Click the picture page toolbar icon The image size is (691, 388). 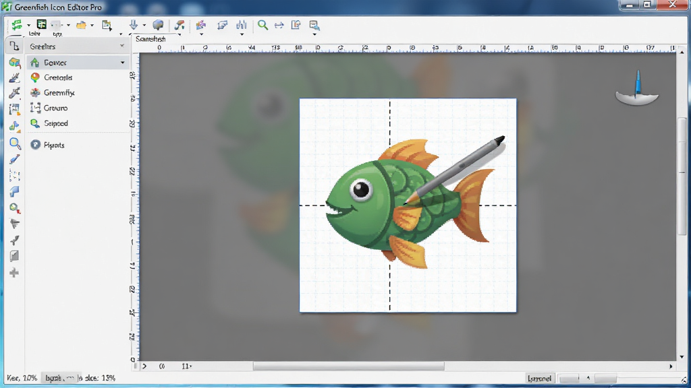107,25
